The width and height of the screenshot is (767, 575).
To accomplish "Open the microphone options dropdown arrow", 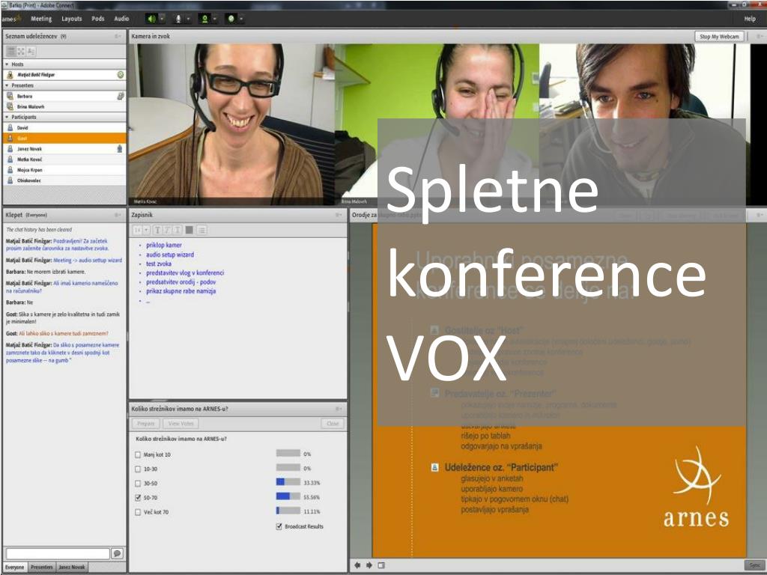I will pyautogui.click(x=188, y=19).
